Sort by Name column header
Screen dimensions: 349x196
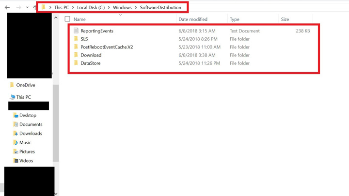[x=79, y=19]
